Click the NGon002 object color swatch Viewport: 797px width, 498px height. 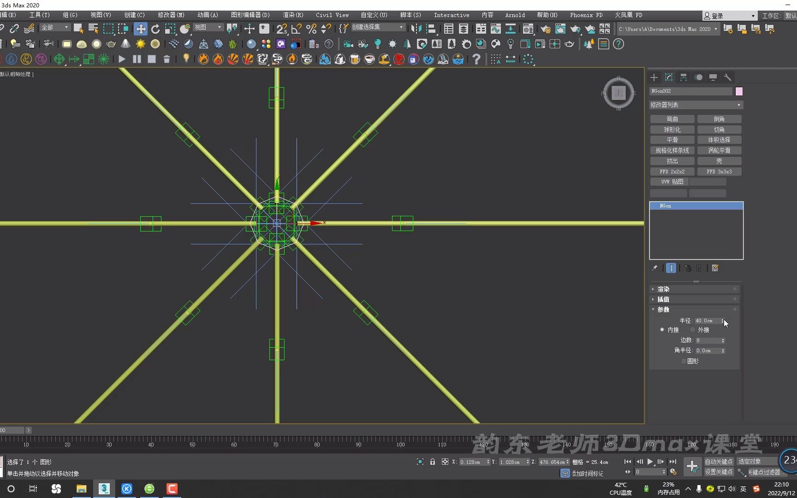[739, 91]
